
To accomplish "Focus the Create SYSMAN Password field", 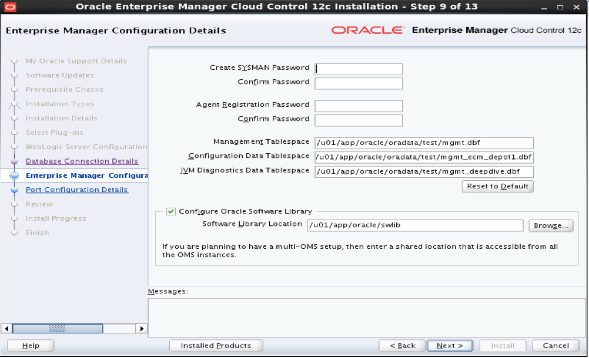I will pos(359,69).
